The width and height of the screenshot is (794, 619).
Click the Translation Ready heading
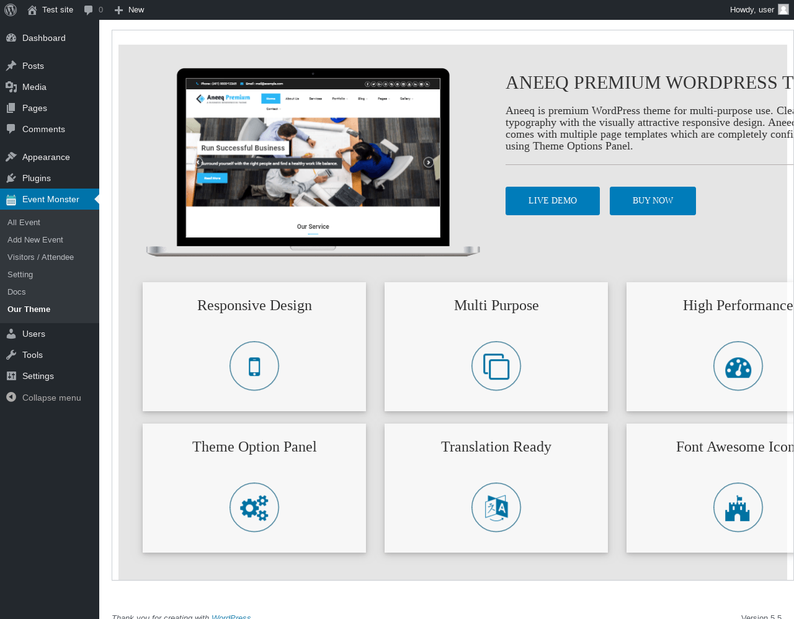pyautogui.click(x=496, y=447)
